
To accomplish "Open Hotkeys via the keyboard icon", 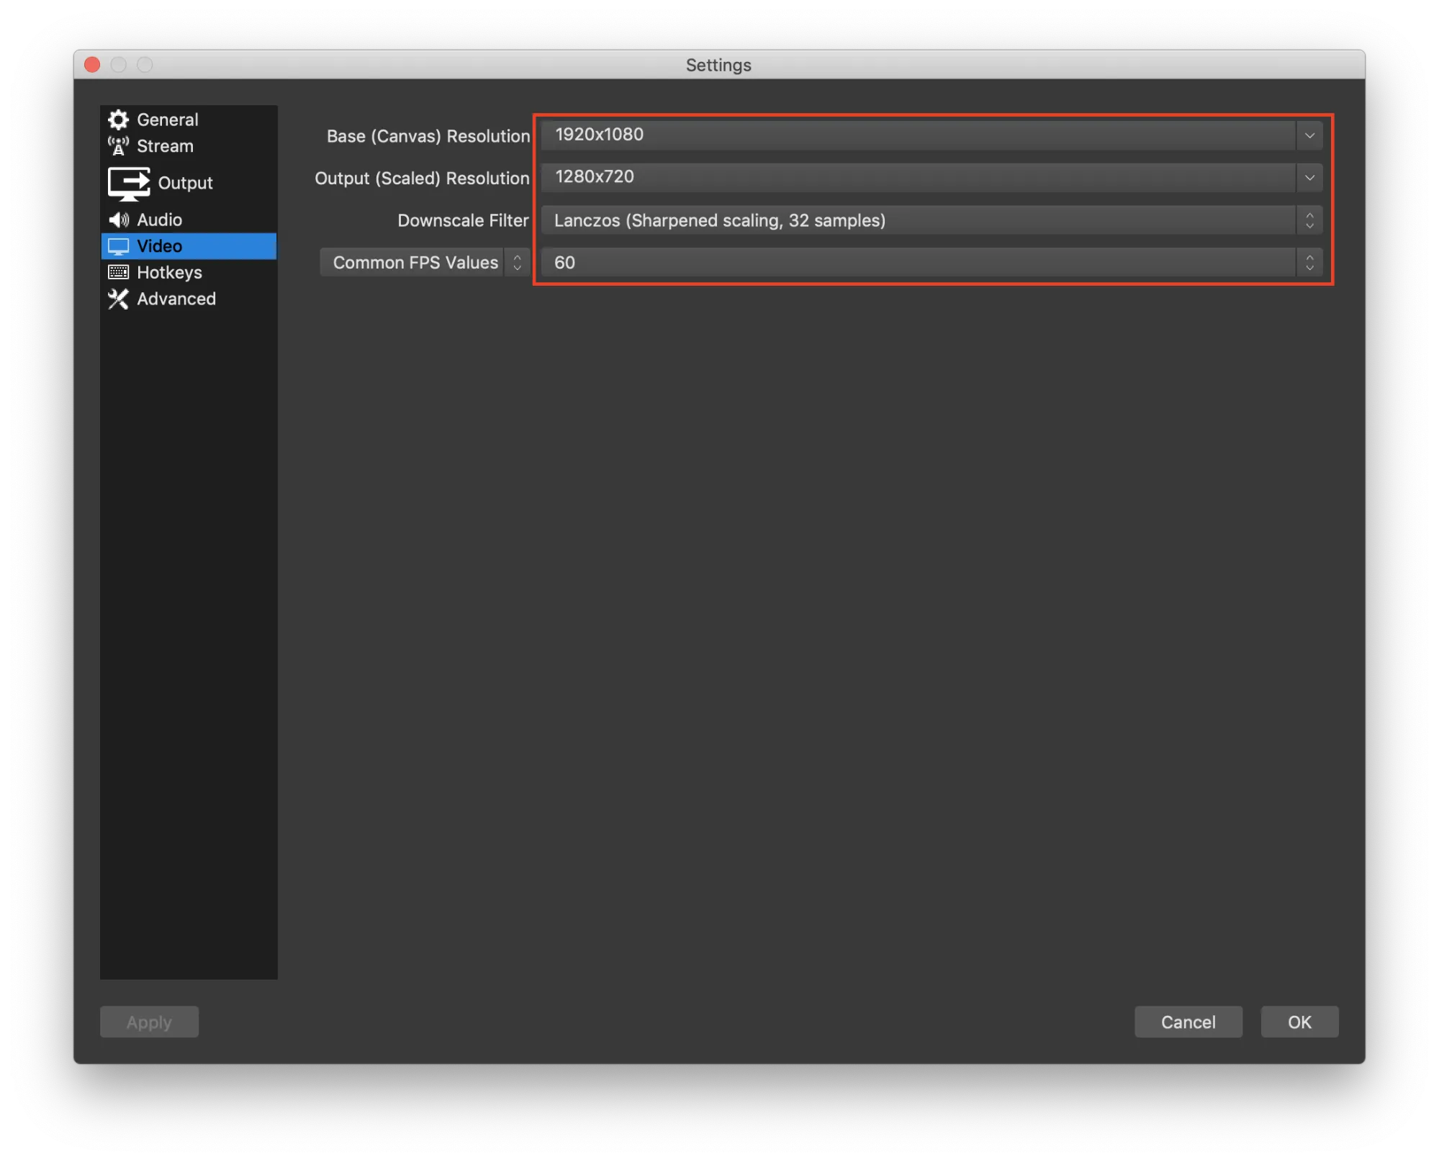I will (118, 272).
